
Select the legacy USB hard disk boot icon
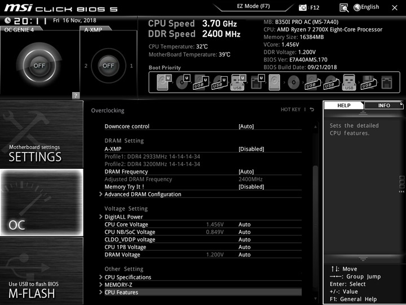click(312, 82)
